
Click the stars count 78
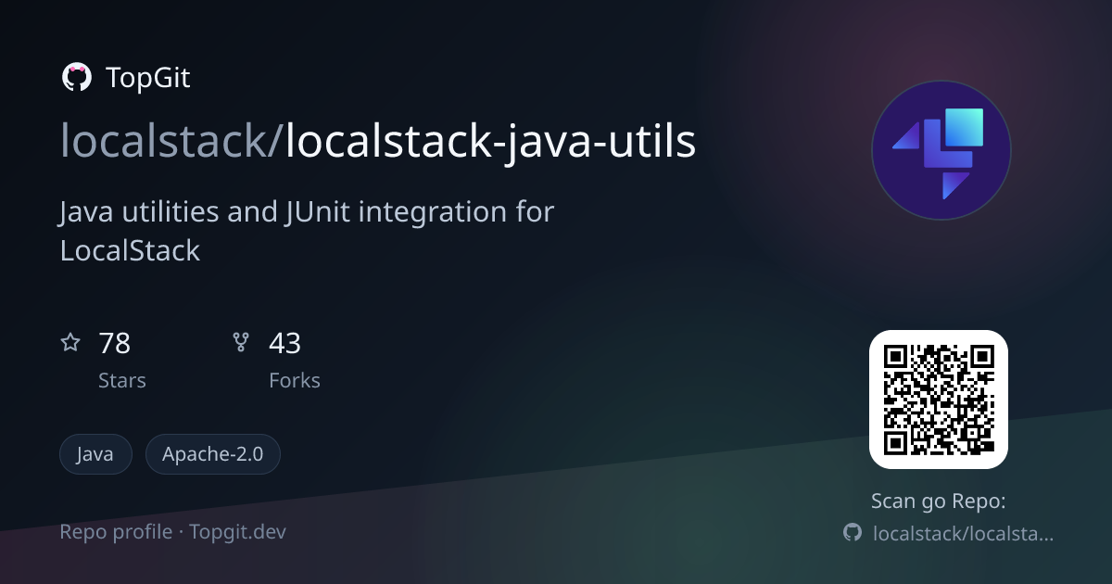(114, 344)
